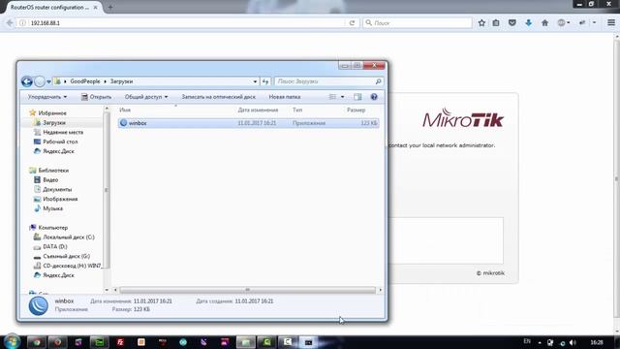Click the volume icon in system tray
The width and height of the screenshot is (620, 349).
(573, 342)
